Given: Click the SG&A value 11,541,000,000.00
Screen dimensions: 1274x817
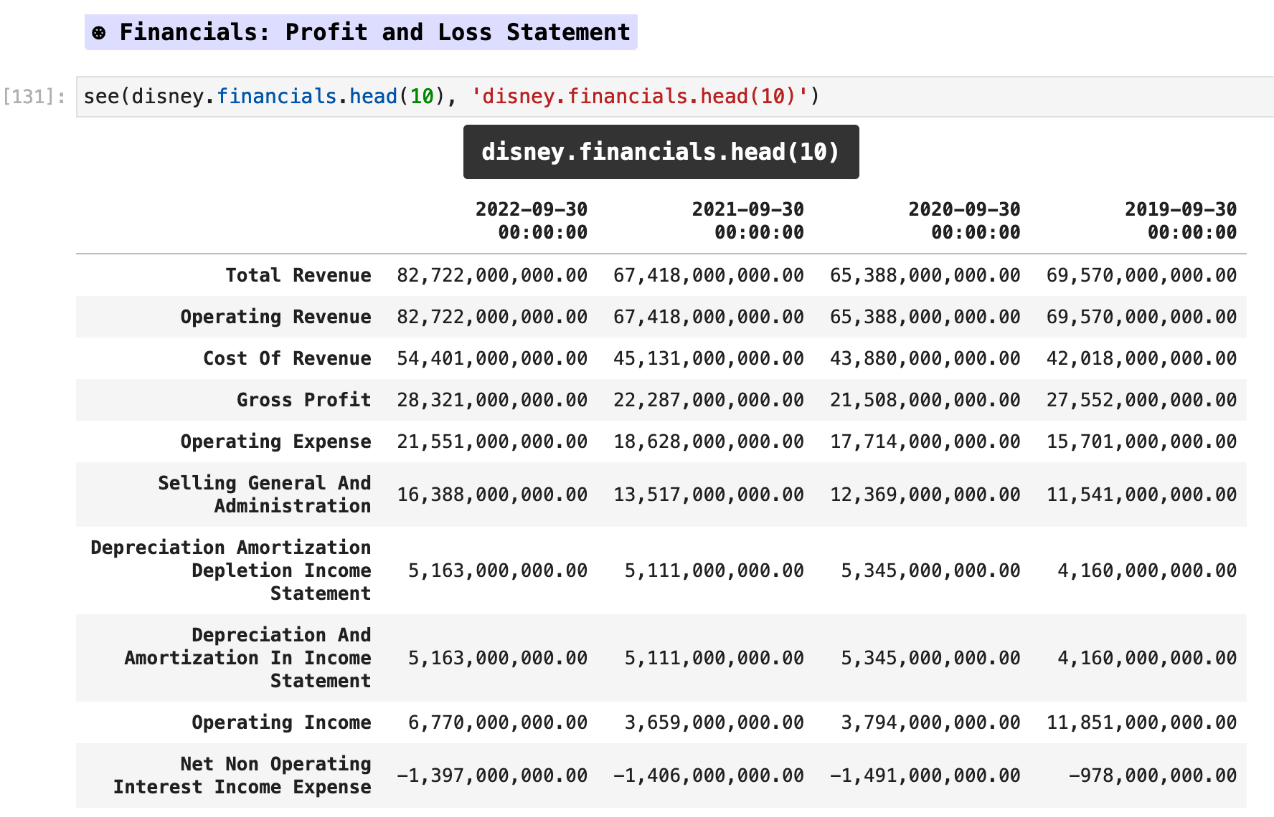Looking at the screenshot, I should click(x=1142, y=494).
